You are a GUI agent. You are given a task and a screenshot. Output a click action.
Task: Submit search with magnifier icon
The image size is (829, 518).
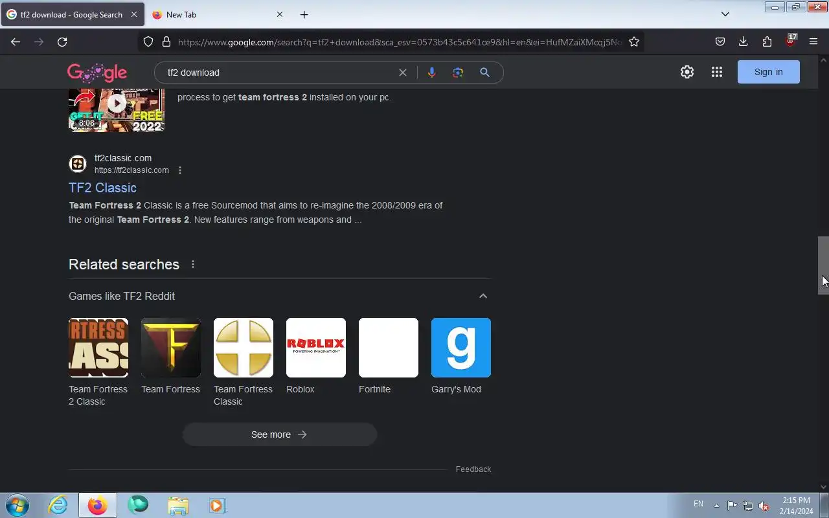pyautogui.click(x=484, y=73)
